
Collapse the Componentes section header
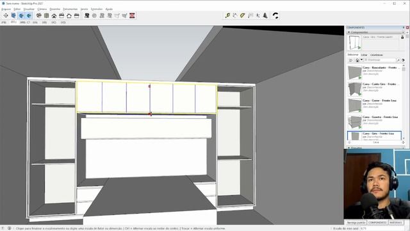(x=375, y=32)
